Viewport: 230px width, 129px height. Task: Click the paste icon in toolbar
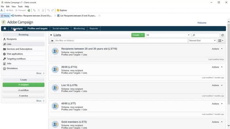43,10
